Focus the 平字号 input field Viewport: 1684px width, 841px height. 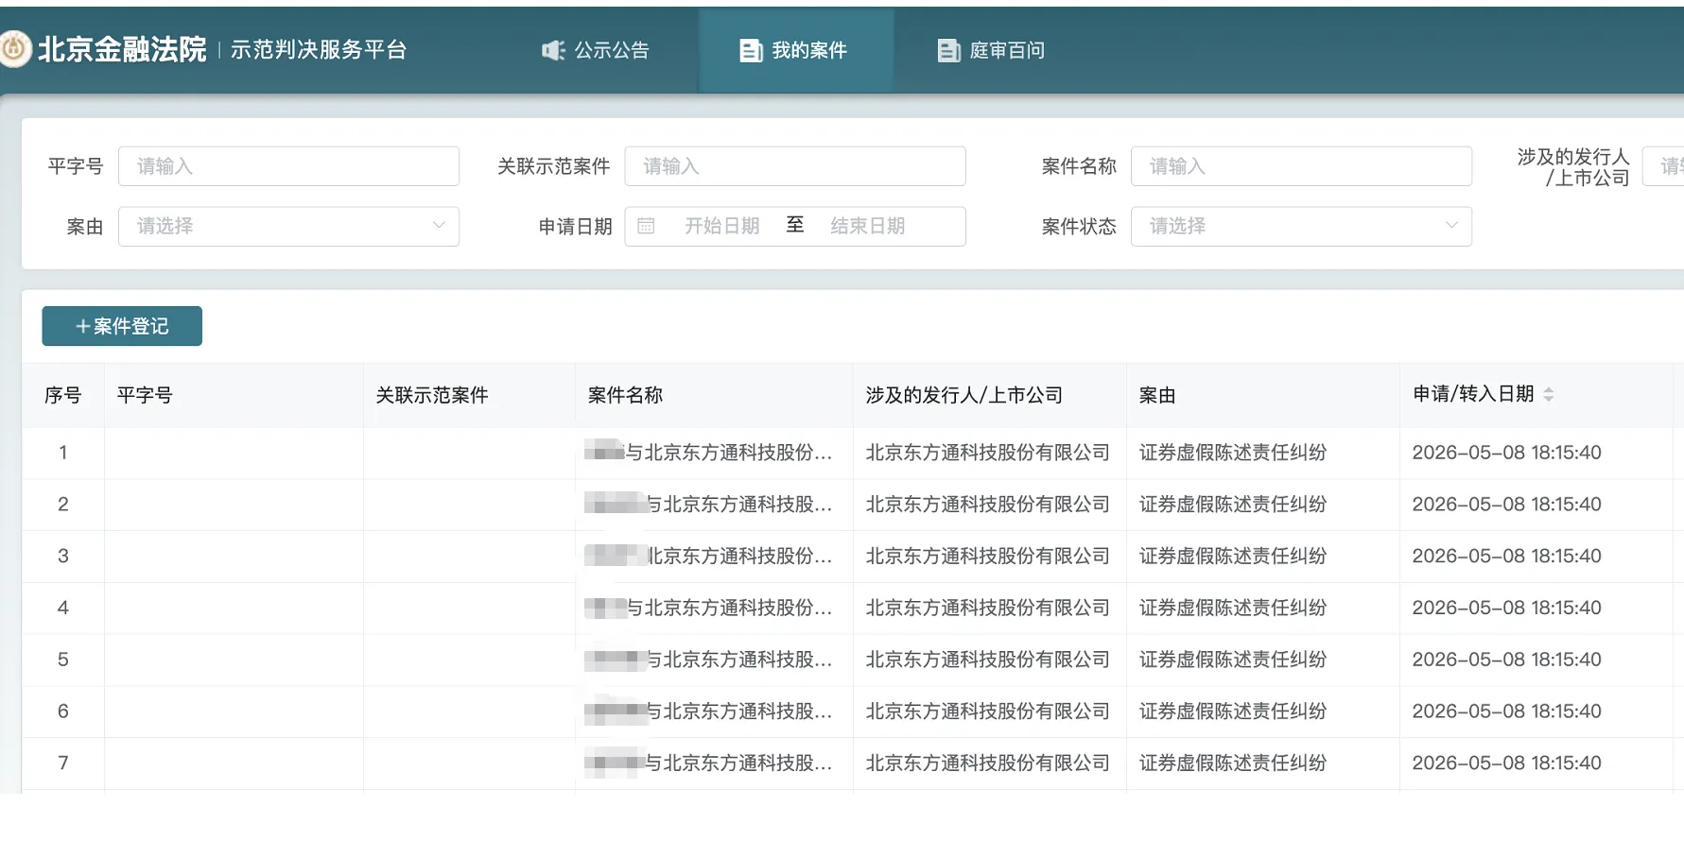pyautogui.click(x=288, y=166)
